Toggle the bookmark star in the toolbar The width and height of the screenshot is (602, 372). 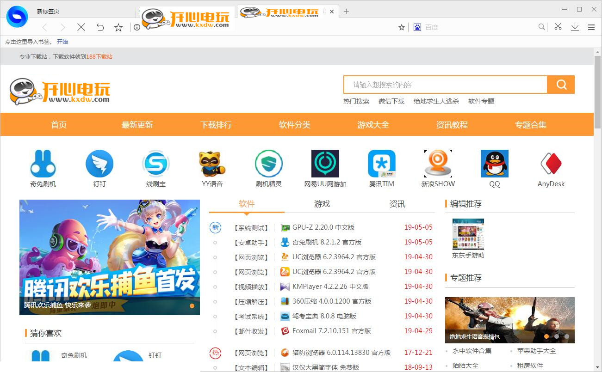pos(401,27)
